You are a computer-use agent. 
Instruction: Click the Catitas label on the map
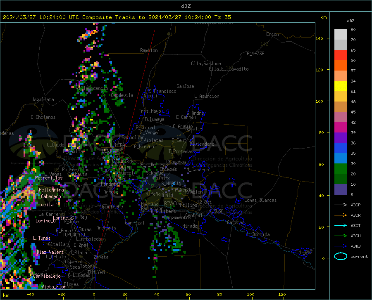tap(236, 222)
